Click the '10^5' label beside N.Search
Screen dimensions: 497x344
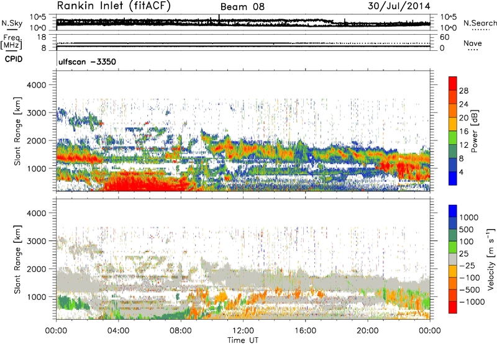point(449,17)
